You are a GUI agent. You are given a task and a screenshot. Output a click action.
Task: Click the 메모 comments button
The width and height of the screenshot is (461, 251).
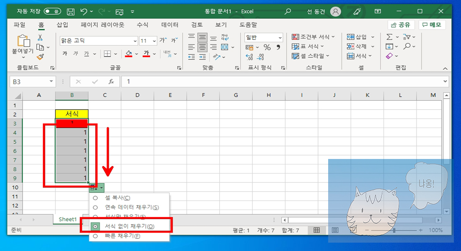(432, 25)
